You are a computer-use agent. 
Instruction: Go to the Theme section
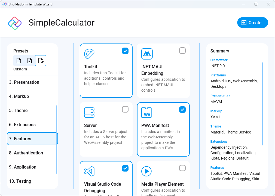(32, 110)
